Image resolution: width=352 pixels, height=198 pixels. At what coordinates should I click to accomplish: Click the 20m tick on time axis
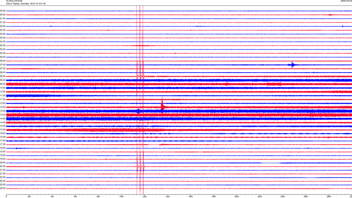[236, 197]
